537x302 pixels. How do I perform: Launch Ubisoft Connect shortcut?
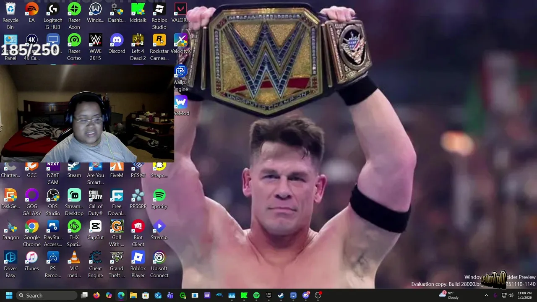coord(159,264)
